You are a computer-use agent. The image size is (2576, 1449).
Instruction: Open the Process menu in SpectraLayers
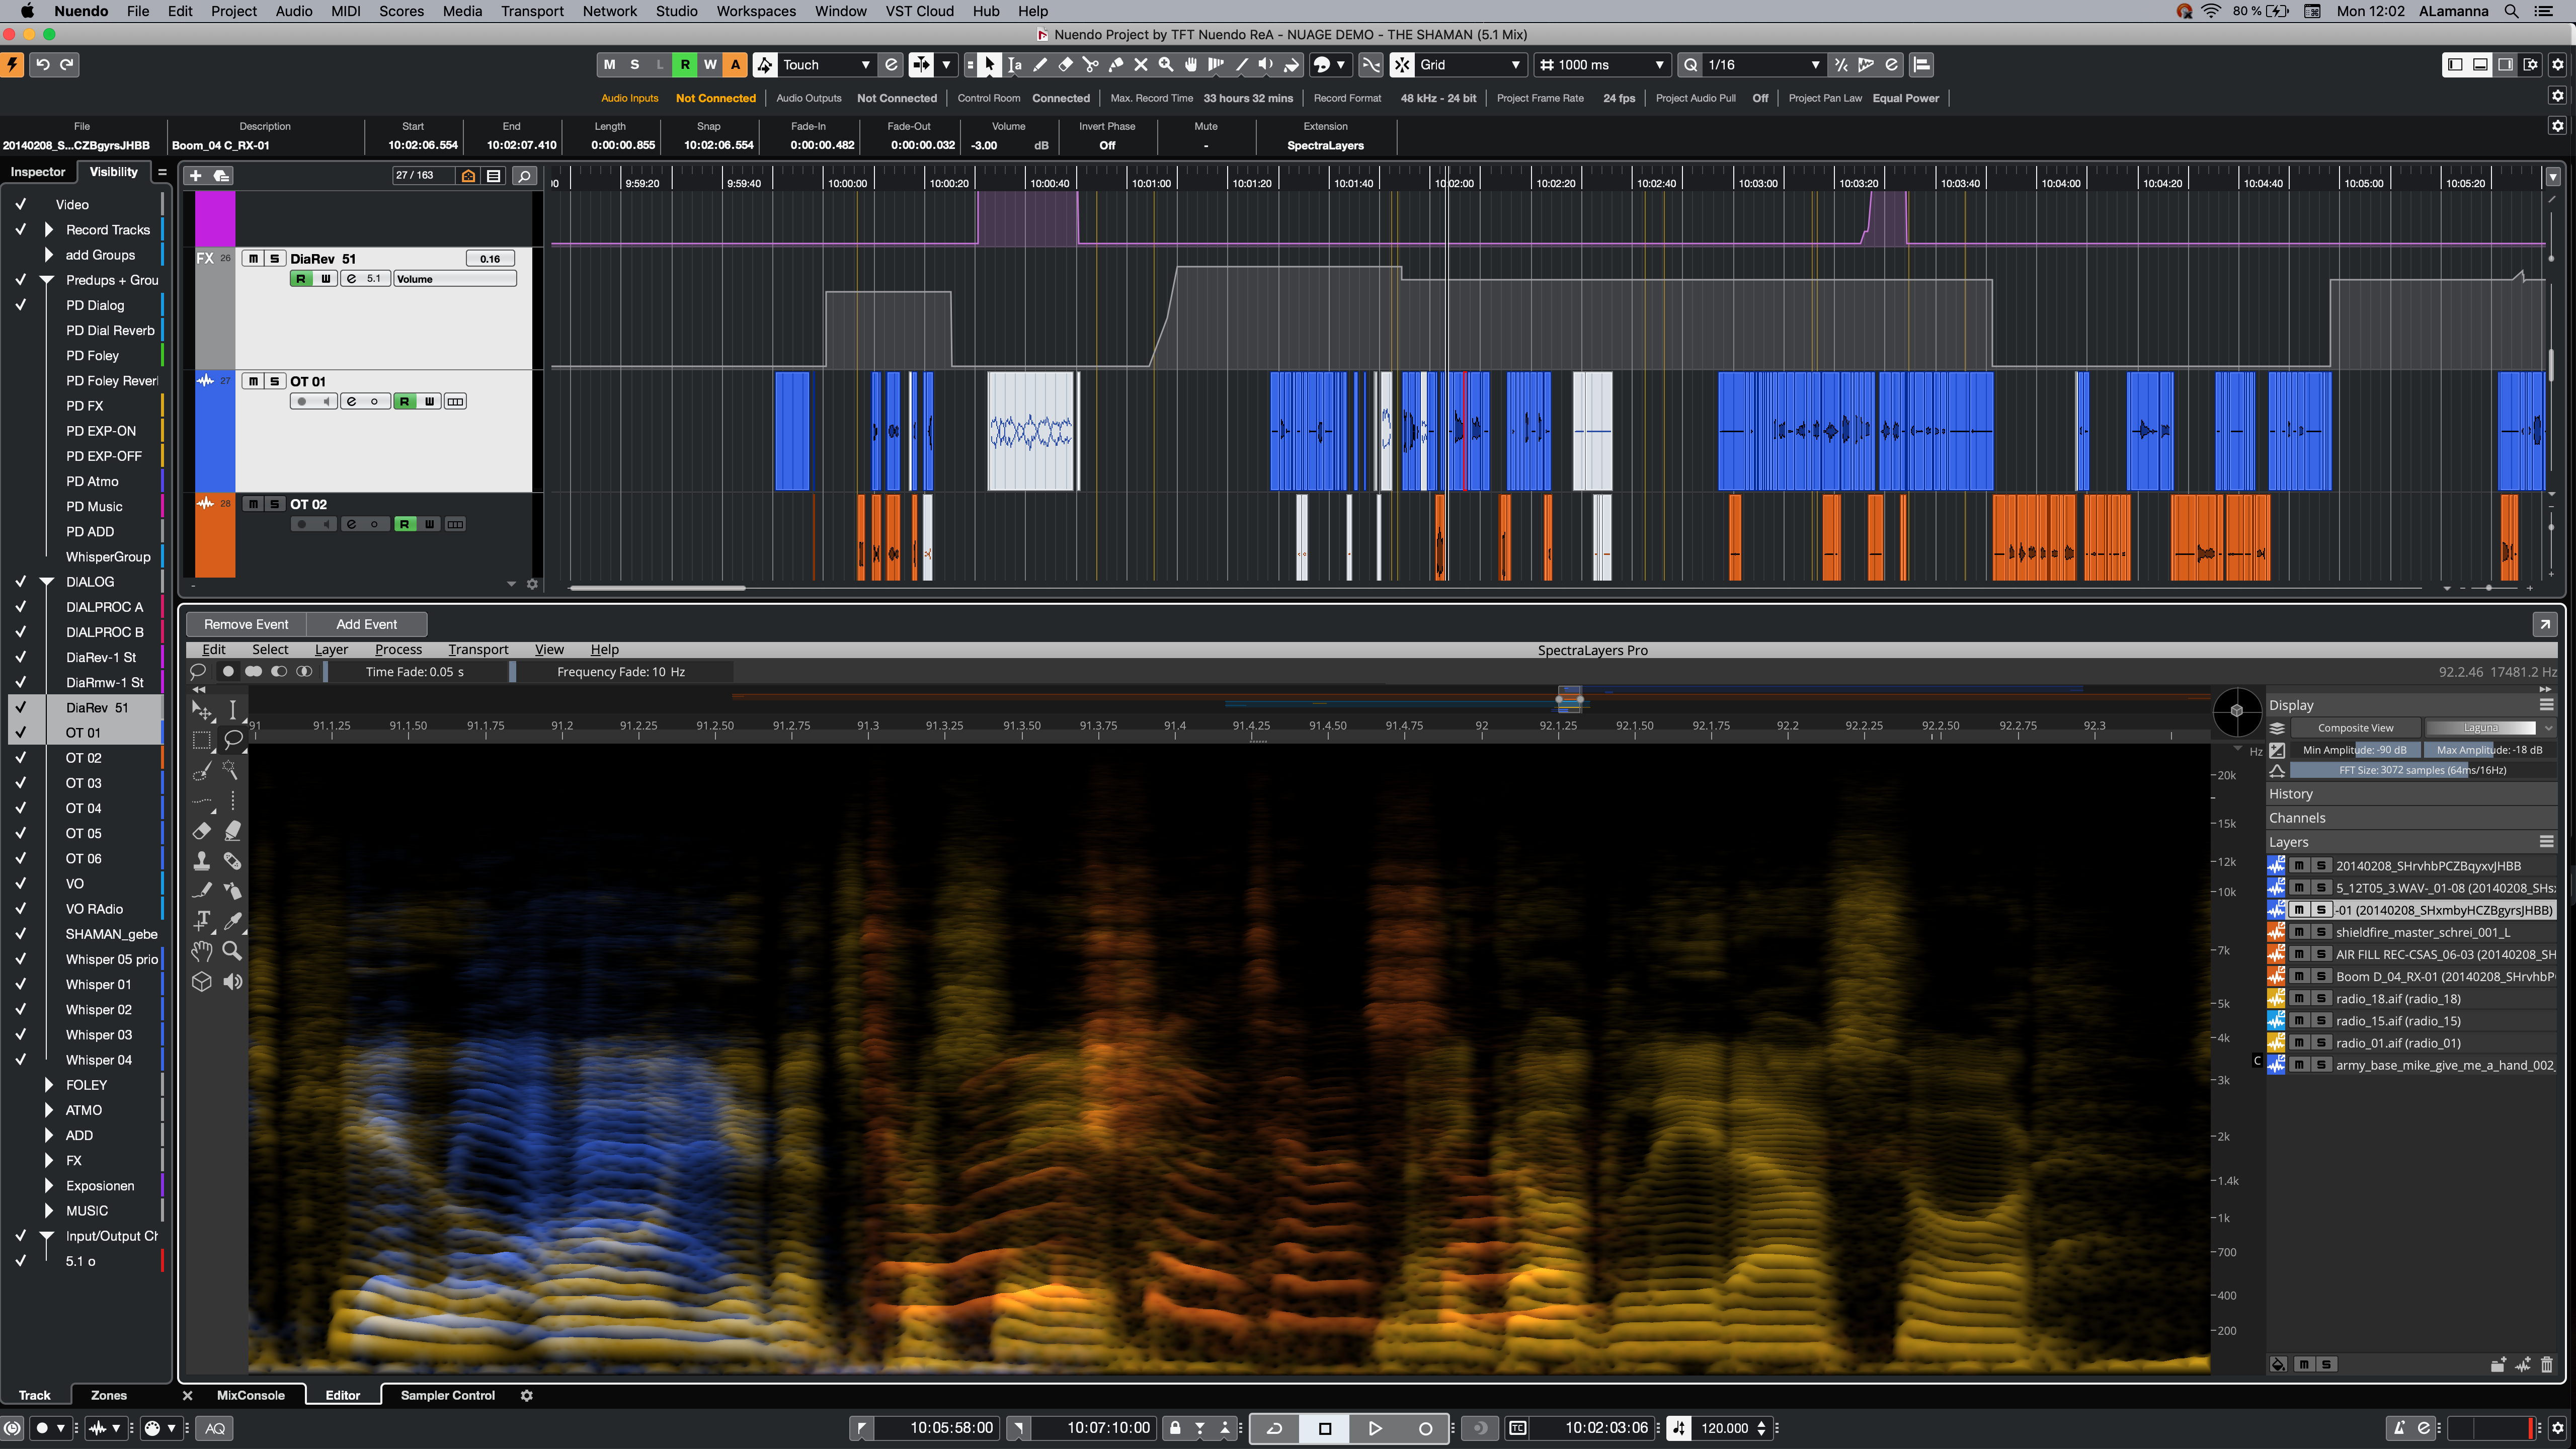pyautogui.click(x=398, y=649)
